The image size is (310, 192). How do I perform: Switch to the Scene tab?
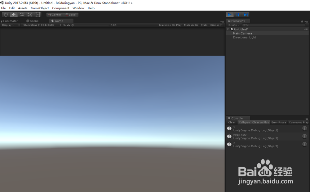[33, 21]
